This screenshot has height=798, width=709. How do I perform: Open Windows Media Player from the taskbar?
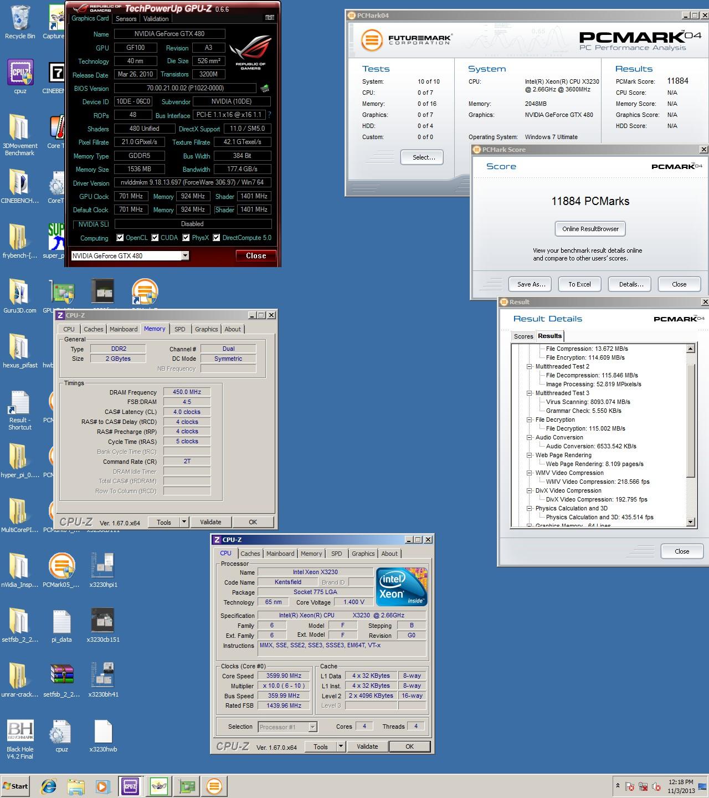pos(103,786)
